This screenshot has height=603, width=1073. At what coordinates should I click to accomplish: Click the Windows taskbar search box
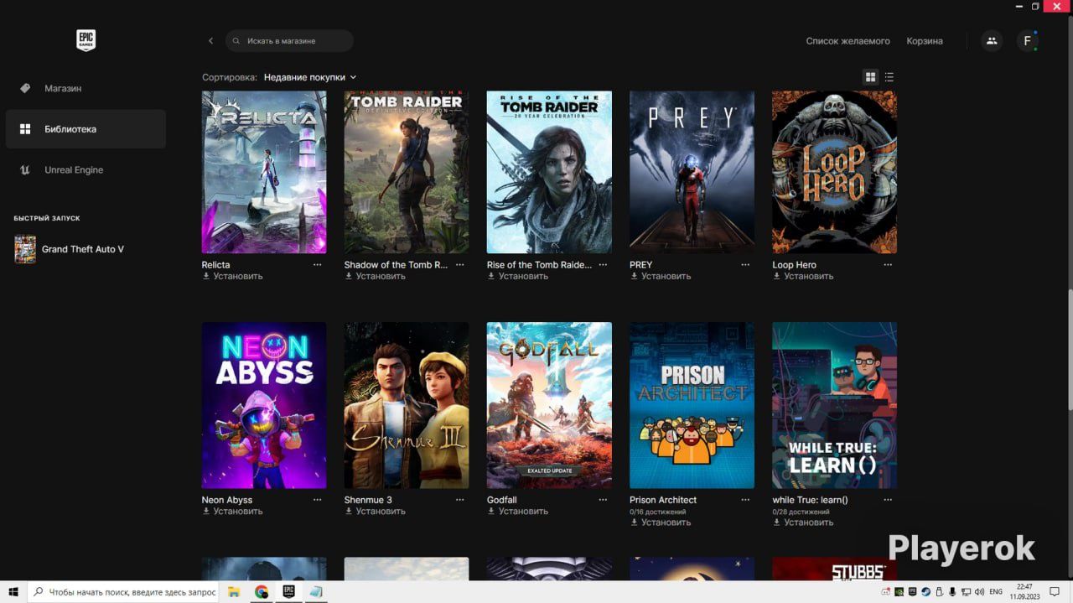coord(124,591)
